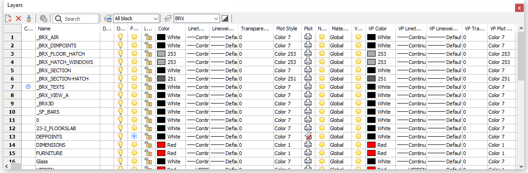Click the current layer marker on _BRX_TEXTS

pyautogui.click(x=28, y=87)
